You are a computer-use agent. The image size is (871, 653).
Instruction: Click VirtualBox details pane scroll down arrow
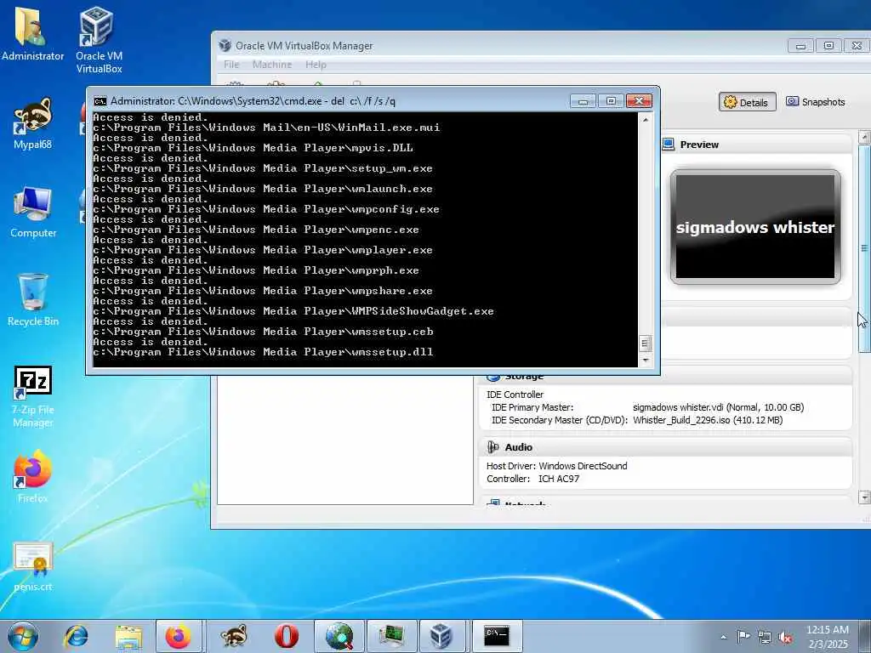pyautogui.click(x=864, y=497)
